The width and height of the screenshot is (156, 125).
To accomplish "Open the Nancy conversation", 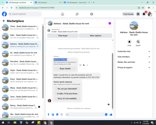I will (x=21, y=107).
